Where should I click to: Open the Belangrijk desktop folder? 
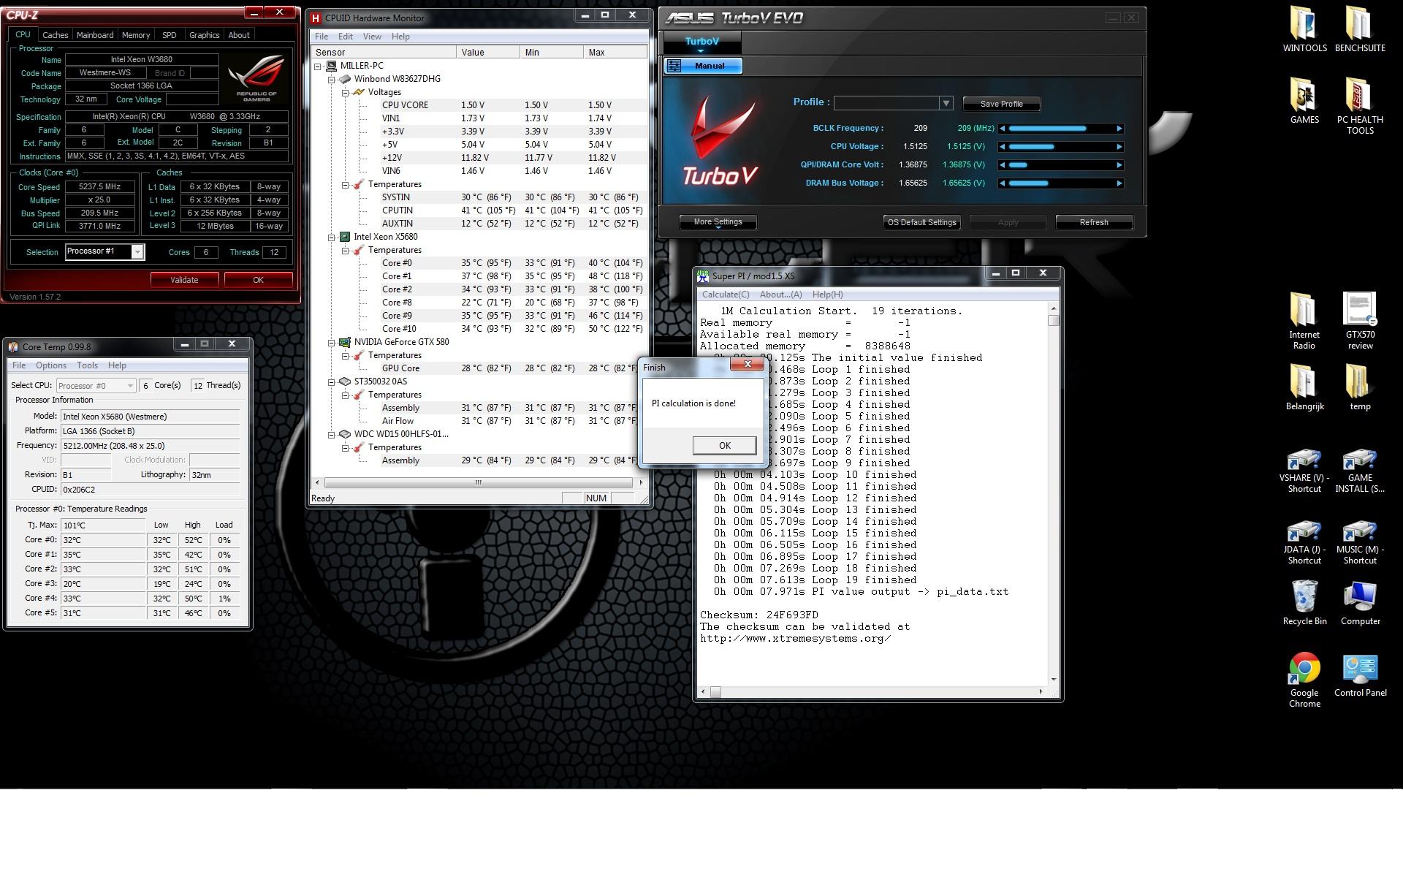point(1304,387)
